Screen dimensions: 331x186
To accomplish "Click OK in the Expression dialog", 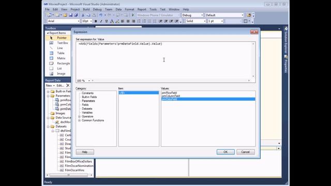I will point(225,152).
